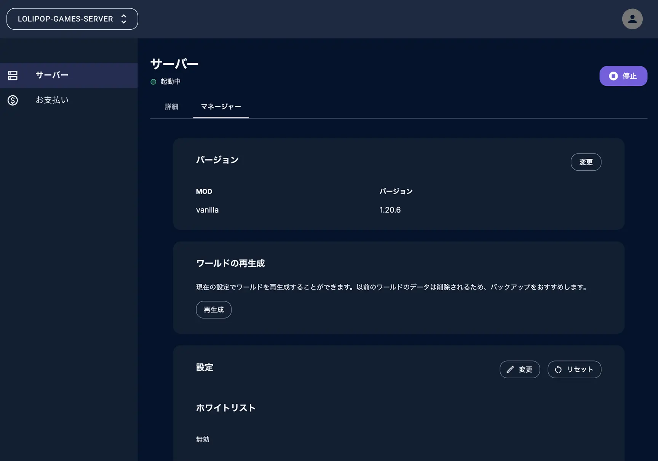This screenshot has height=461, width=658.
Task: Click the バージョン column header next to MOD
Action: (x=396, y=191)
